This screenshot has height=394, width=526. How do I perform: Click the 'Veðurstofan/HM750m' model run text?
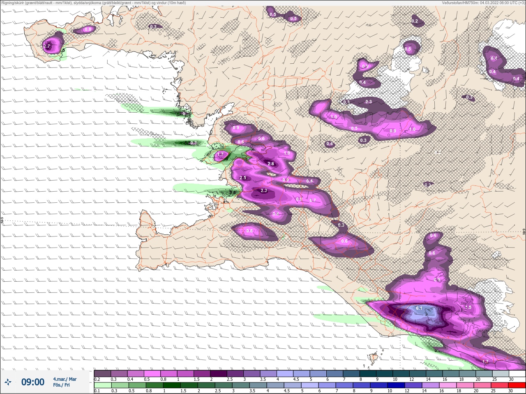[483, 3]
